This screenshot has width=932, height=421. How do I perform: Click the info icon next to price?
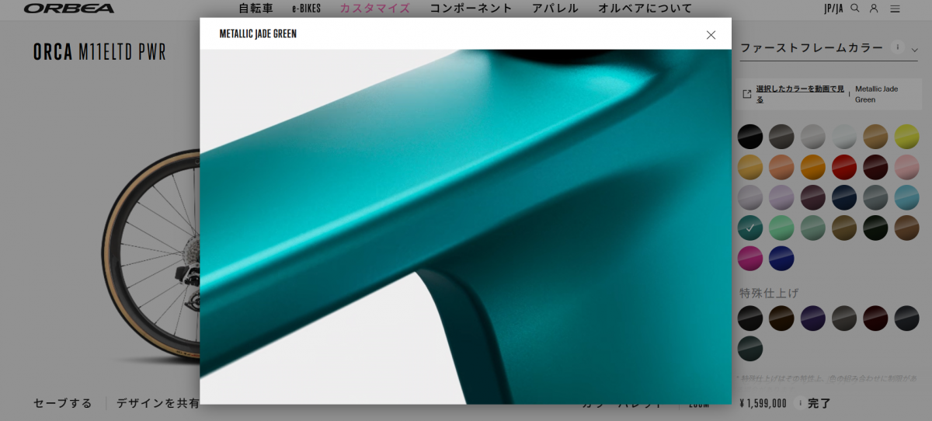click(x=800, y=403)
